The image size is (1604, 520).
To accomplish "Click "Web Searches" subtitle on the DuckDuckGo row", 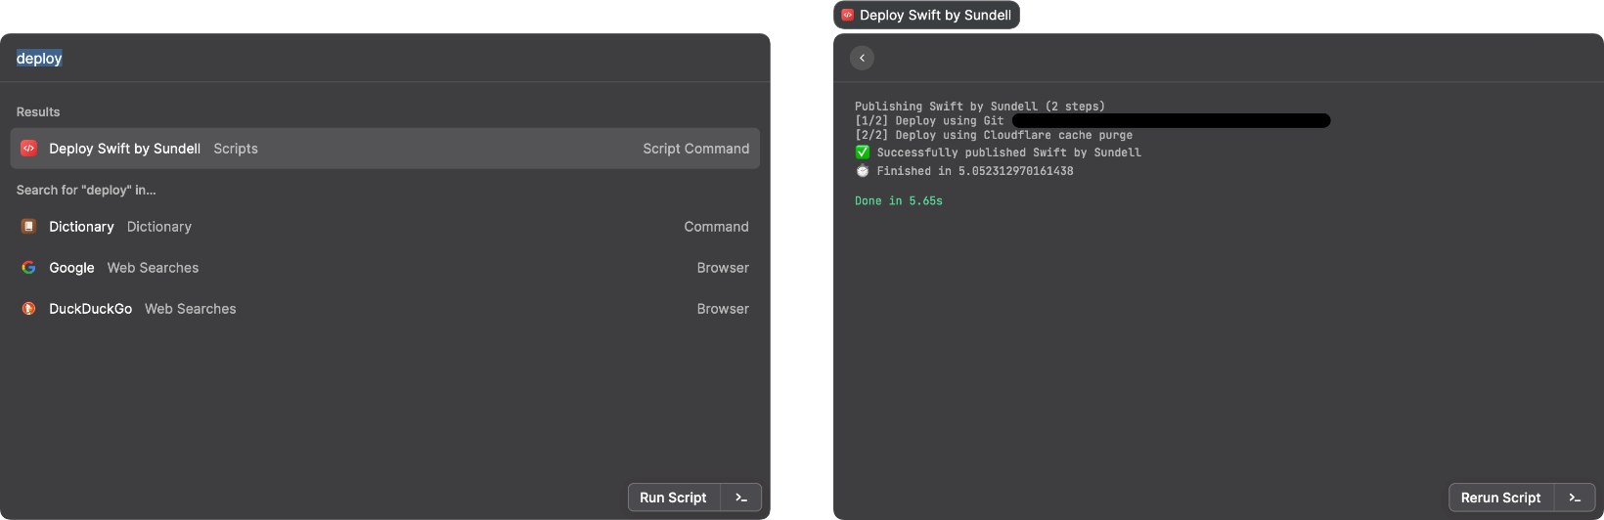I will click(191, 309).
